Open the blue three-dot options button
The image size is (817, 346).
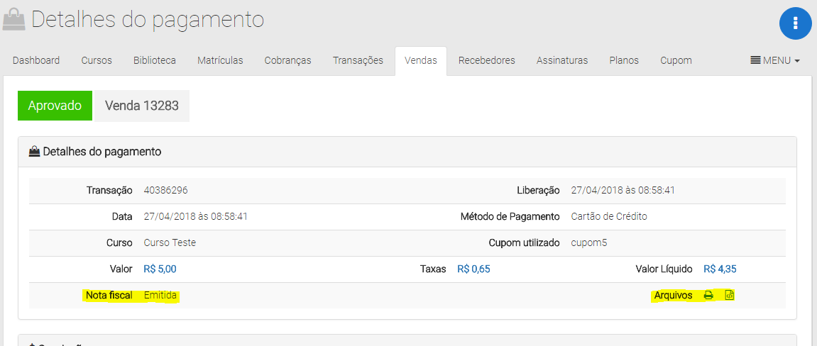coord(795,23)
